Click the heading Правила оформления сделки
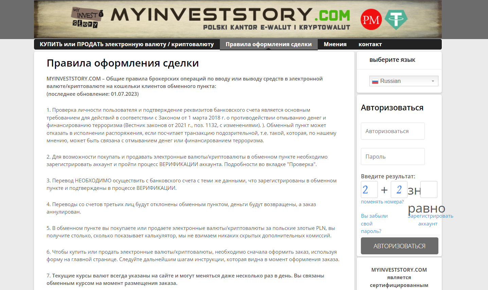 pyautogui.click(x=123, y=63)
